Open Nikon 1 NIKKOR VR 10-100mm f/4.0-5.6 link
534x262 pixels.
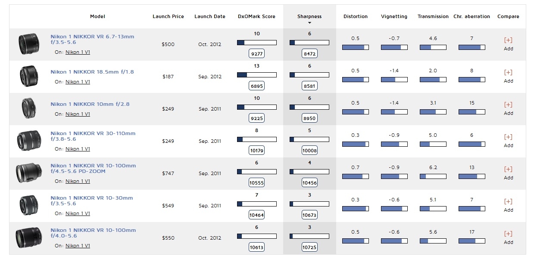click(93, 233)
